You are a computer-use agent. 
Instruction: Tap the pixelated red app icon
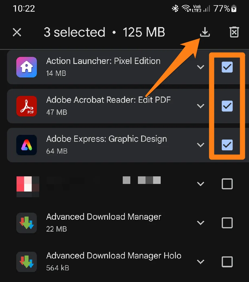[28, 187]
